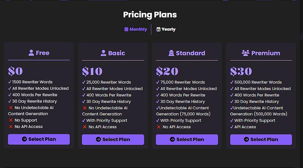
Task: Click the Basic plan user-tie icon
Action: (x=104, y=53)
